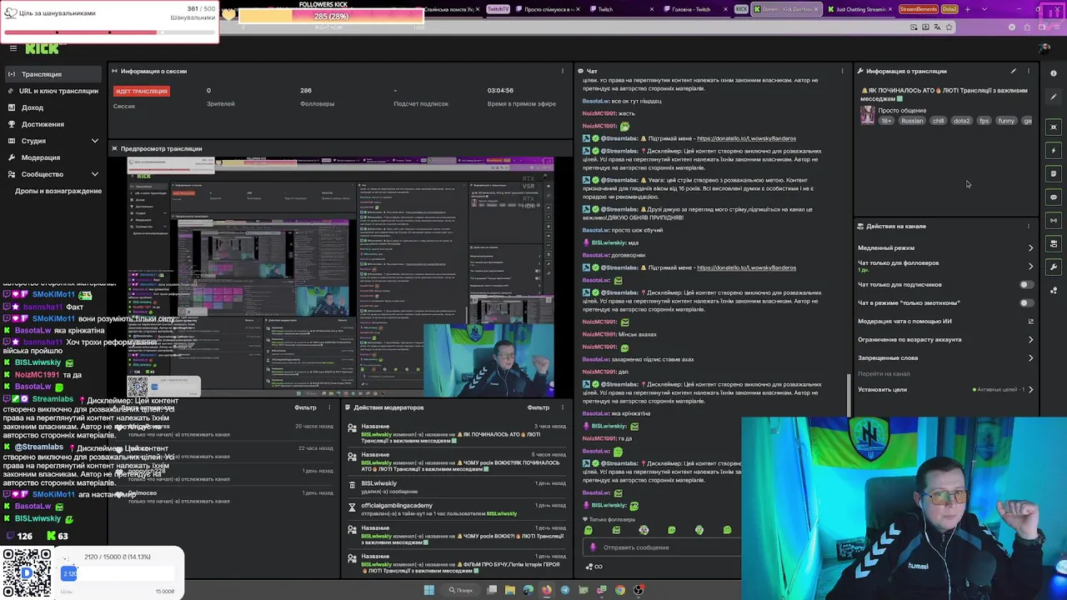Open Фильтр in the activity feed panel
Screen dimensions: 1067x600
click(305, 407)
